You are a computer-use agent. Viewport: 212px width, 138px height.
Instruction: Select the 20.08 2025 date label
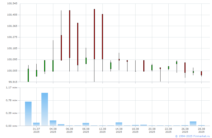coord(152,130)
